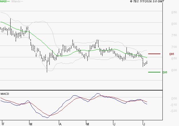The width and height of the screenshot is (179, 126).
Task: Click the 750 price axis label
Action: 174,35
